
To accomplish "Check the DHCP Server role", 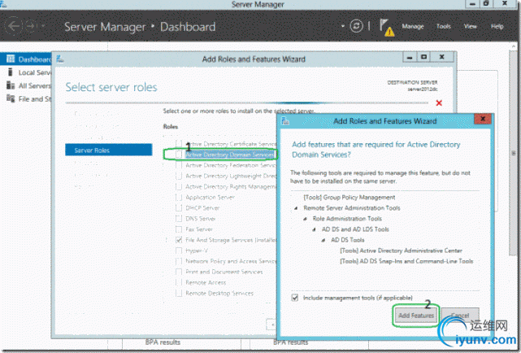I will pos(179,207).
